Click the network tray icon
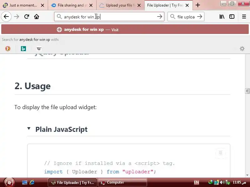This screenshot has height=187, width=250. point(216,182)
